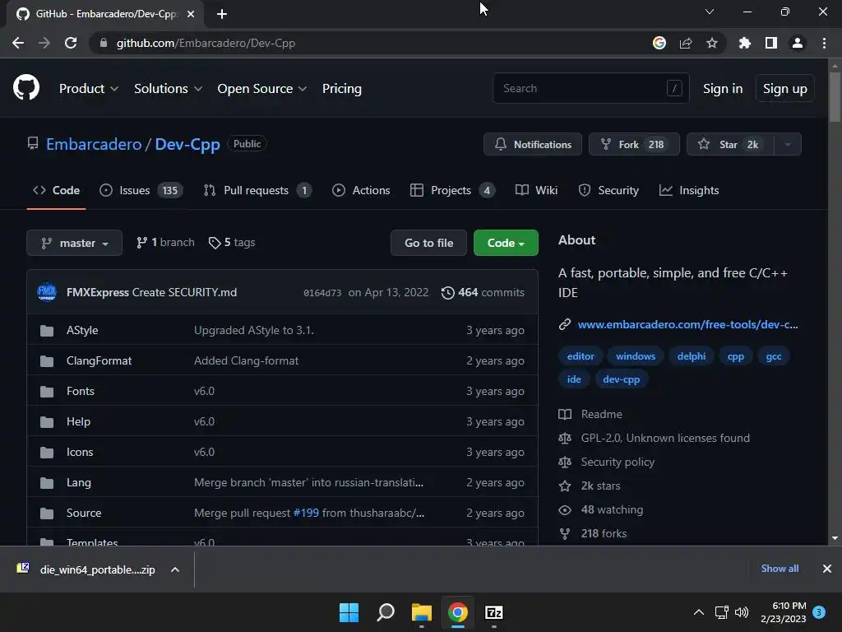The height and width of the screenshot is (632, 842).
Task: Click the 1 branch link
Action: click(165, 243)
